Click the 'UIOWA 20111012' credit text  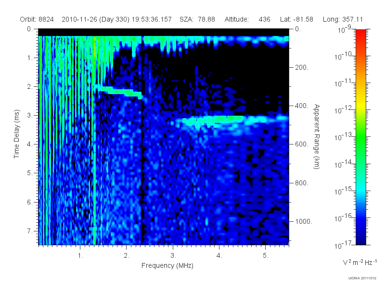click(x=362, y=278)
